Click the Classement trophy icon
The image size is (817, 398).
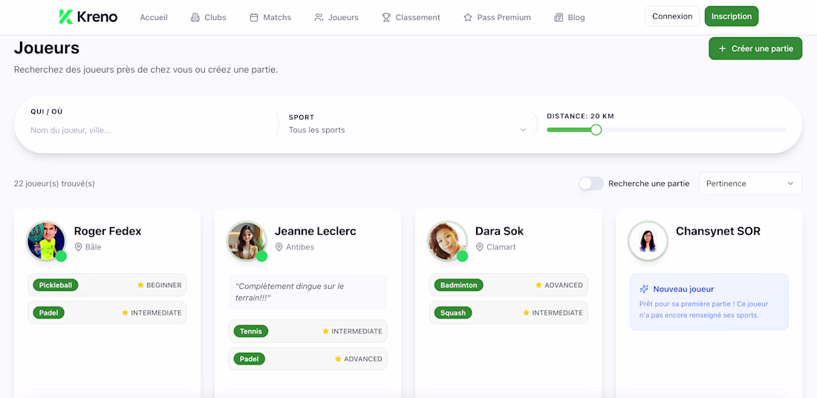tap(386, 17)
